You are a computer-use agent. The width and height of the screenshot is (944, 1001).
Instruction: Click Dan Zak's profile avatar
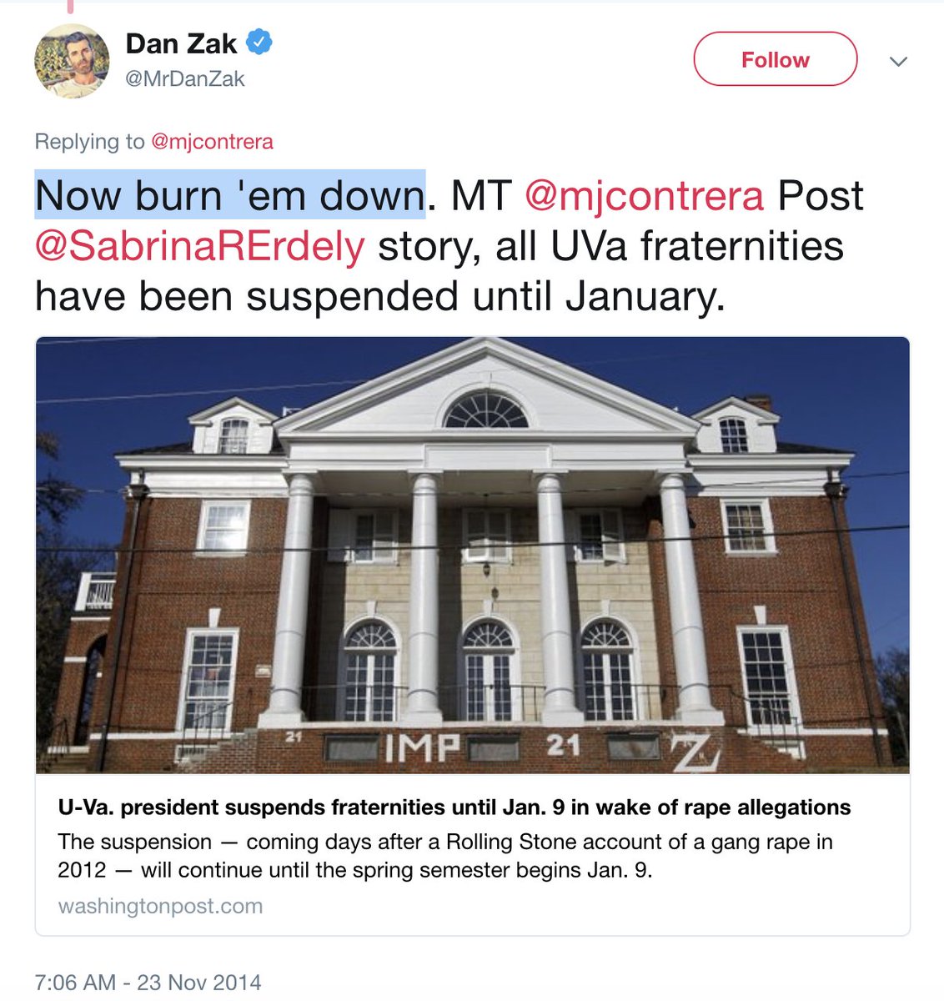tap(72, 61)
